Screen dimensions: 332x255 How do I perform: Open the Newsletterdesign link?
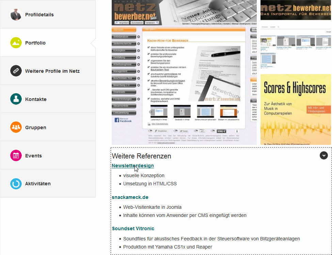132,166
